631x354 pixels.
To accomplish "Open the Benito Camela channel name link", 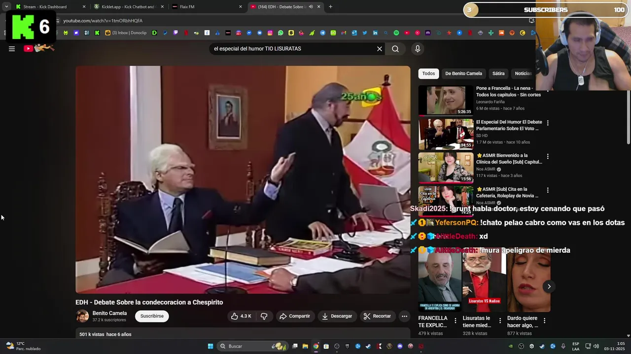I will pos(109,313).
